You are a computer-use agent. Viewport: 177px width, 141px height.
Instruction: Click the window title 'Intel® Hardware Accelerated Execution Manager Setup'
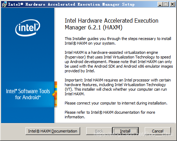[x=71, y=4]
